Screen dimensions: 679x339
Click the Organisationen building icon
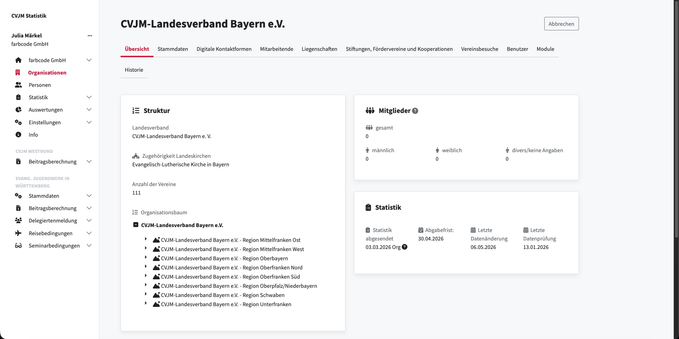[18, 72]
